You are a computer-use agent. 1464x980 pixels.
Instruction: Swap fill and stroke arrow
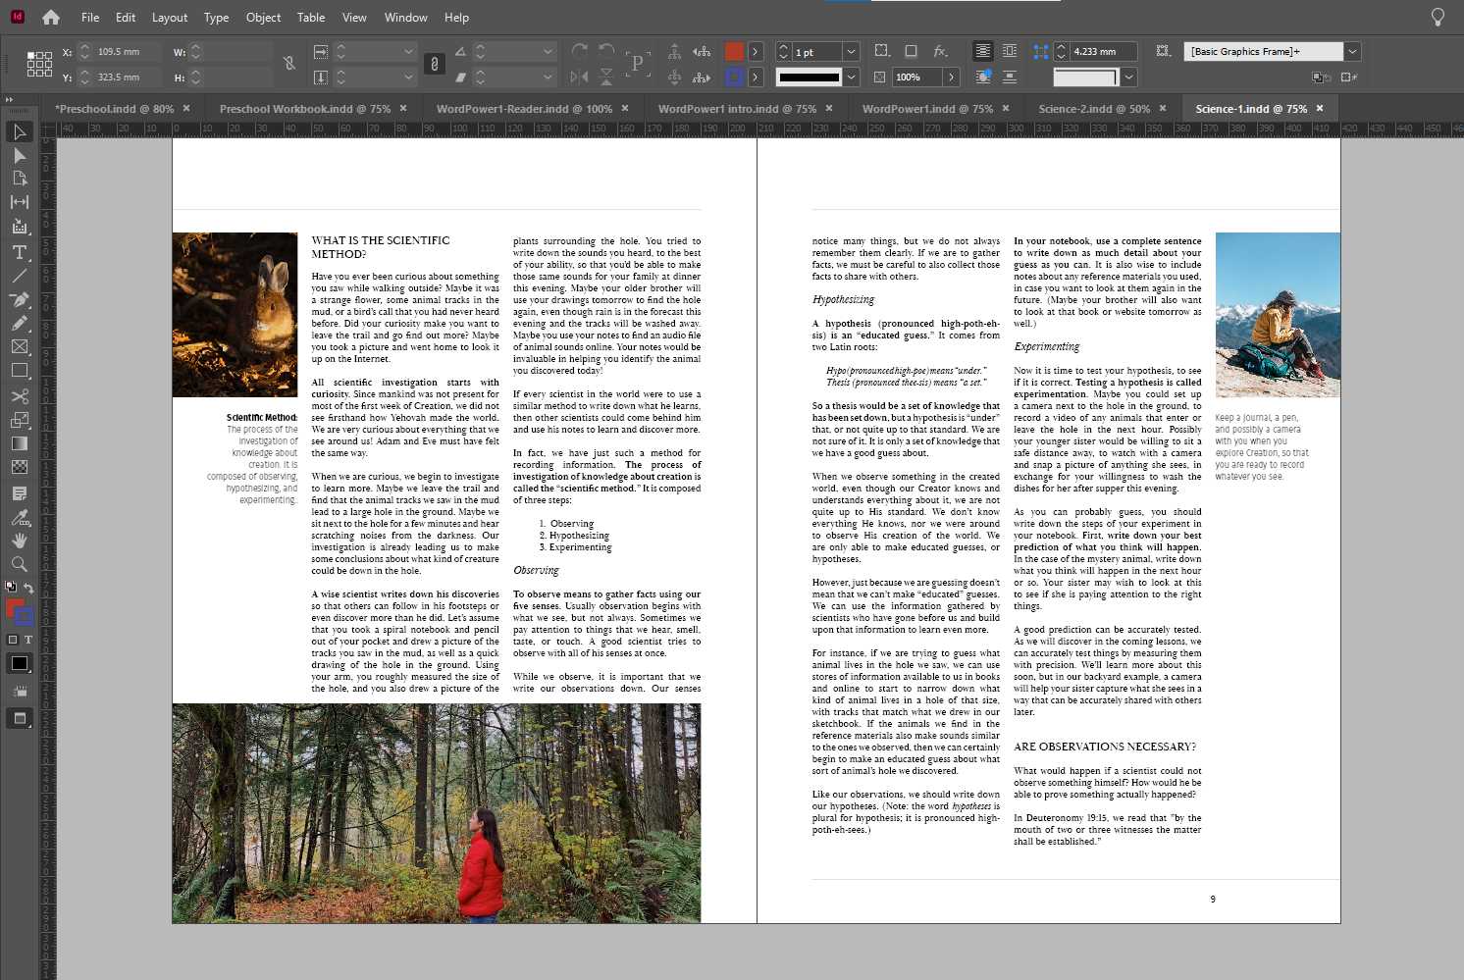[28, 588]
